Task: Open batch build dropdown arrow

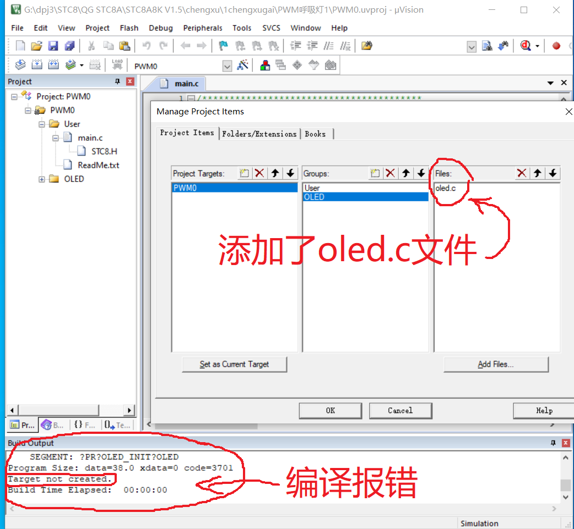Action: click(82, 66)
